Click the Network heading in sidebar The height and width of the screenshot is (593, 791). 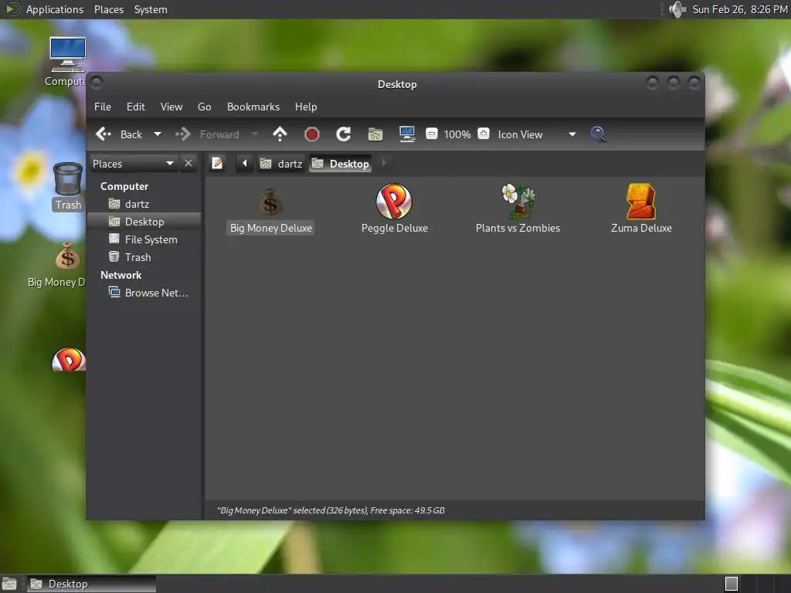[121, 276]
